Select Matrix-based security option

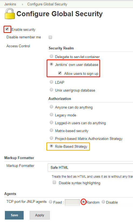point(51,130)
